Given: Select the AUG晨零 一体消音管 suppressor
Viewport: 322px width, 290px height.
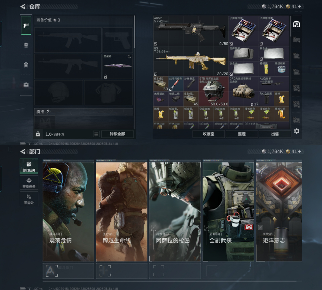Looking at the screenshot, I should click(274, 84).
